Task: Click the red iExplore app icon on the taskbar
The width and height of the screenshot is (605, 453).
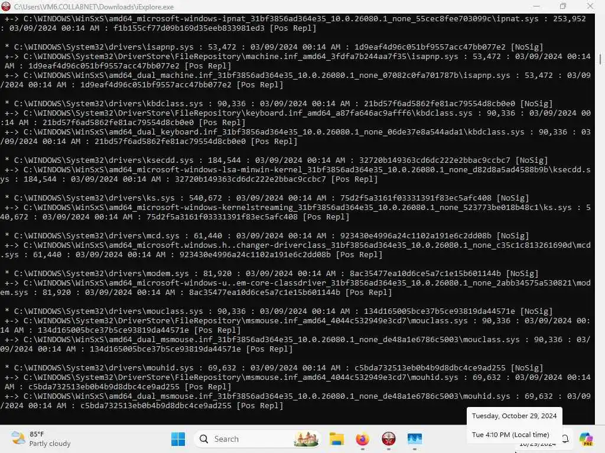Action: pos(389,439)
